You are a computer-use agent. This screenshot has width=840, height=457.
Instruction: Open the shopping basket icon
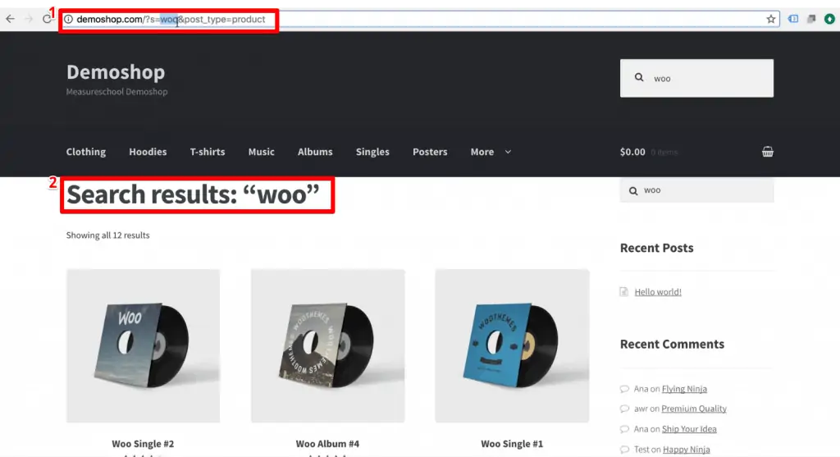click(767, 152)
